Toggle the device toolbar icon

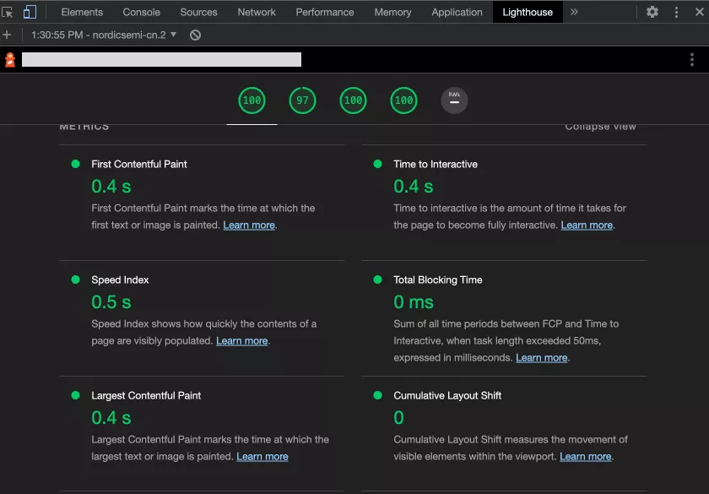[x=30, y=12]
